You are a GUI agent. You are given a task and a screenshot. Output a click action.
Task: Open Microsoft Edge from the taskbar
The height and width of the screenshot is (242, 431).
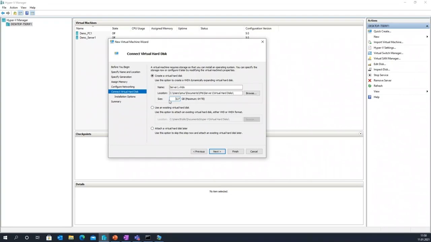pyautogui.click(x=82, y=238)
